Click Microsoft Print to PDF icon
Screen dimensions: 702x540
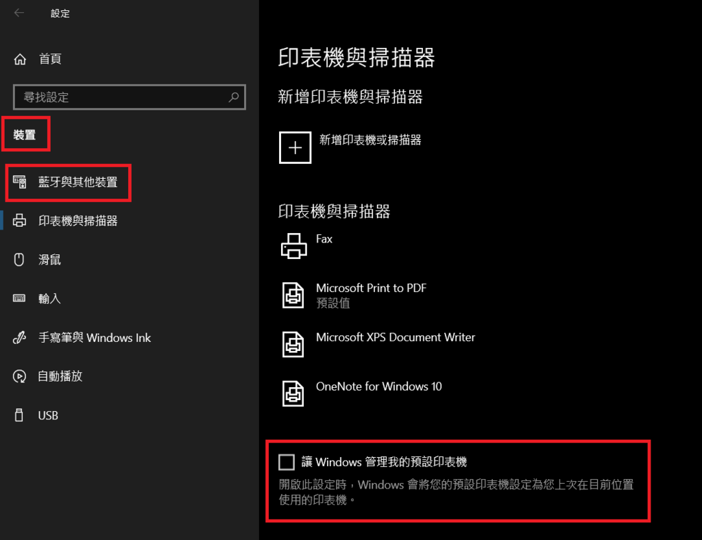[x=293, y=295]
